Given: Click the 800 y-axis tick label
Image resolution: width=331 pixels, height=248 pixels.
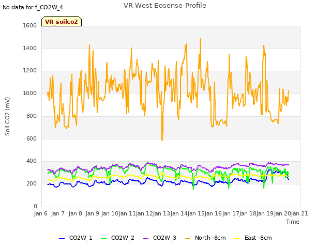Looking at the screenshot, I should (32, 116).
